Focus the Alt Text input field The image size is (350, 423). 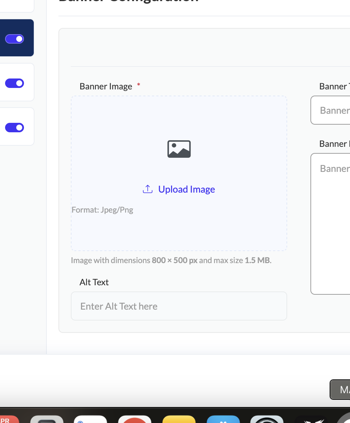(x=179, y=306)
